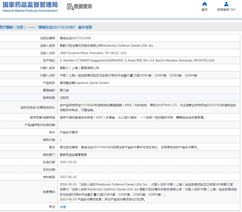Click agent name 美敦力（上海）管理有限公司
Image resolution: width=242 pixels, height=212 pixels.
pyautogui.click(x=79, y=68)
